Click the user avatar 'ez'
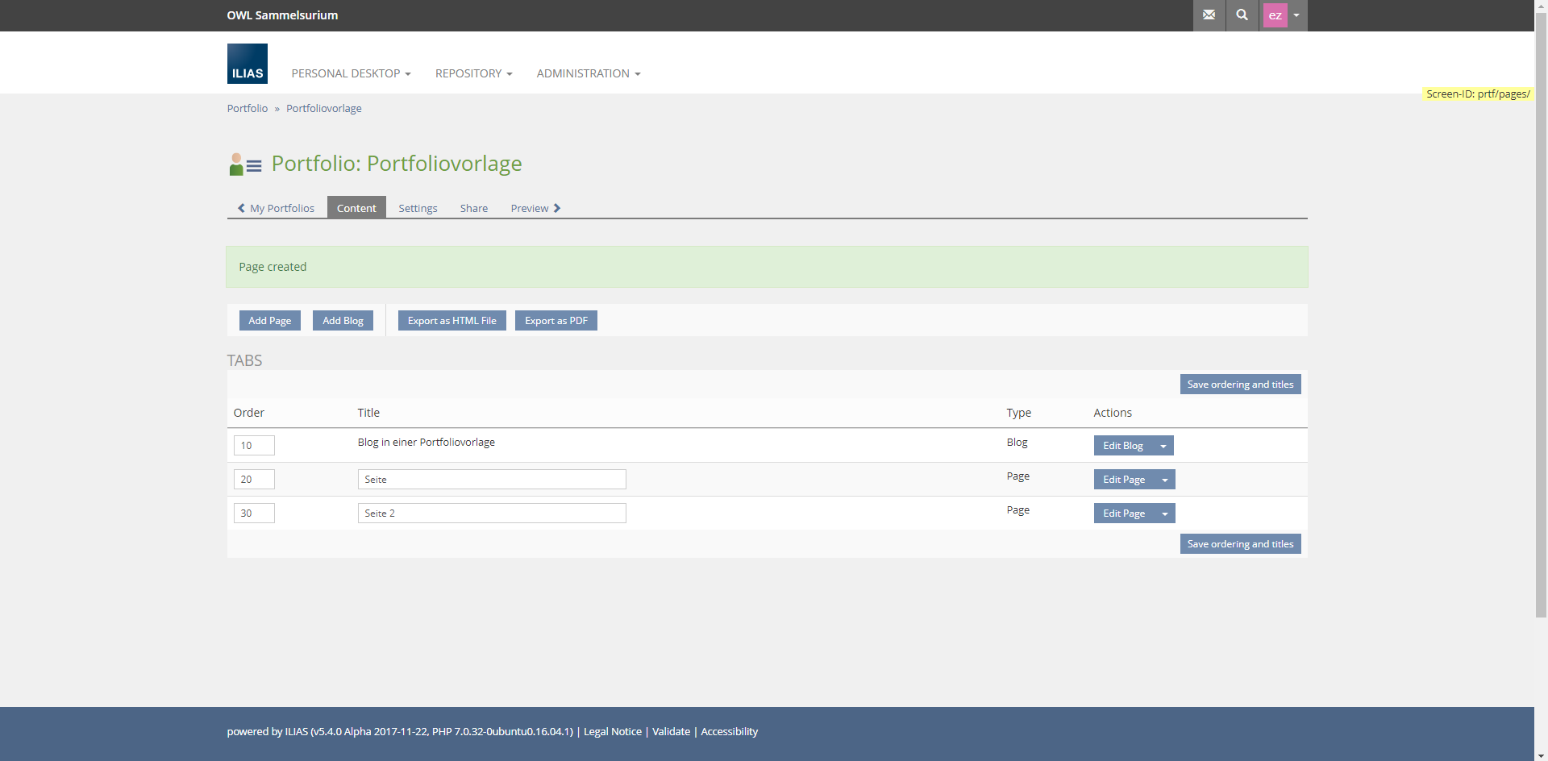 pos(1275,15)
